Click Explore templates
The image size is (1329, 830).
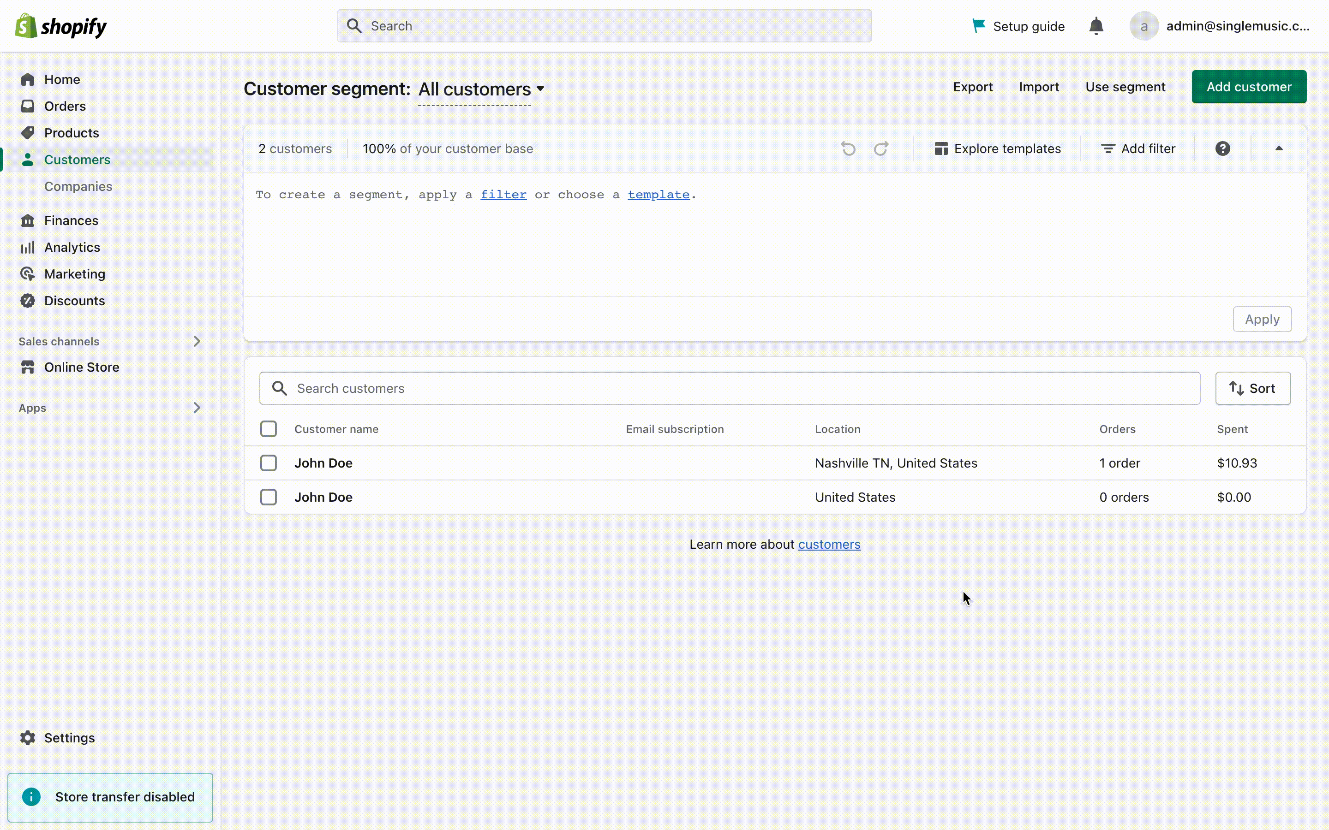pyautogui.click(x=997, y=149)
